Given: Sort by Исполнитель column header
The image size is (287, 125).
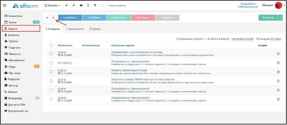Looking at the screenshot, I should click(x=91, y=45).
